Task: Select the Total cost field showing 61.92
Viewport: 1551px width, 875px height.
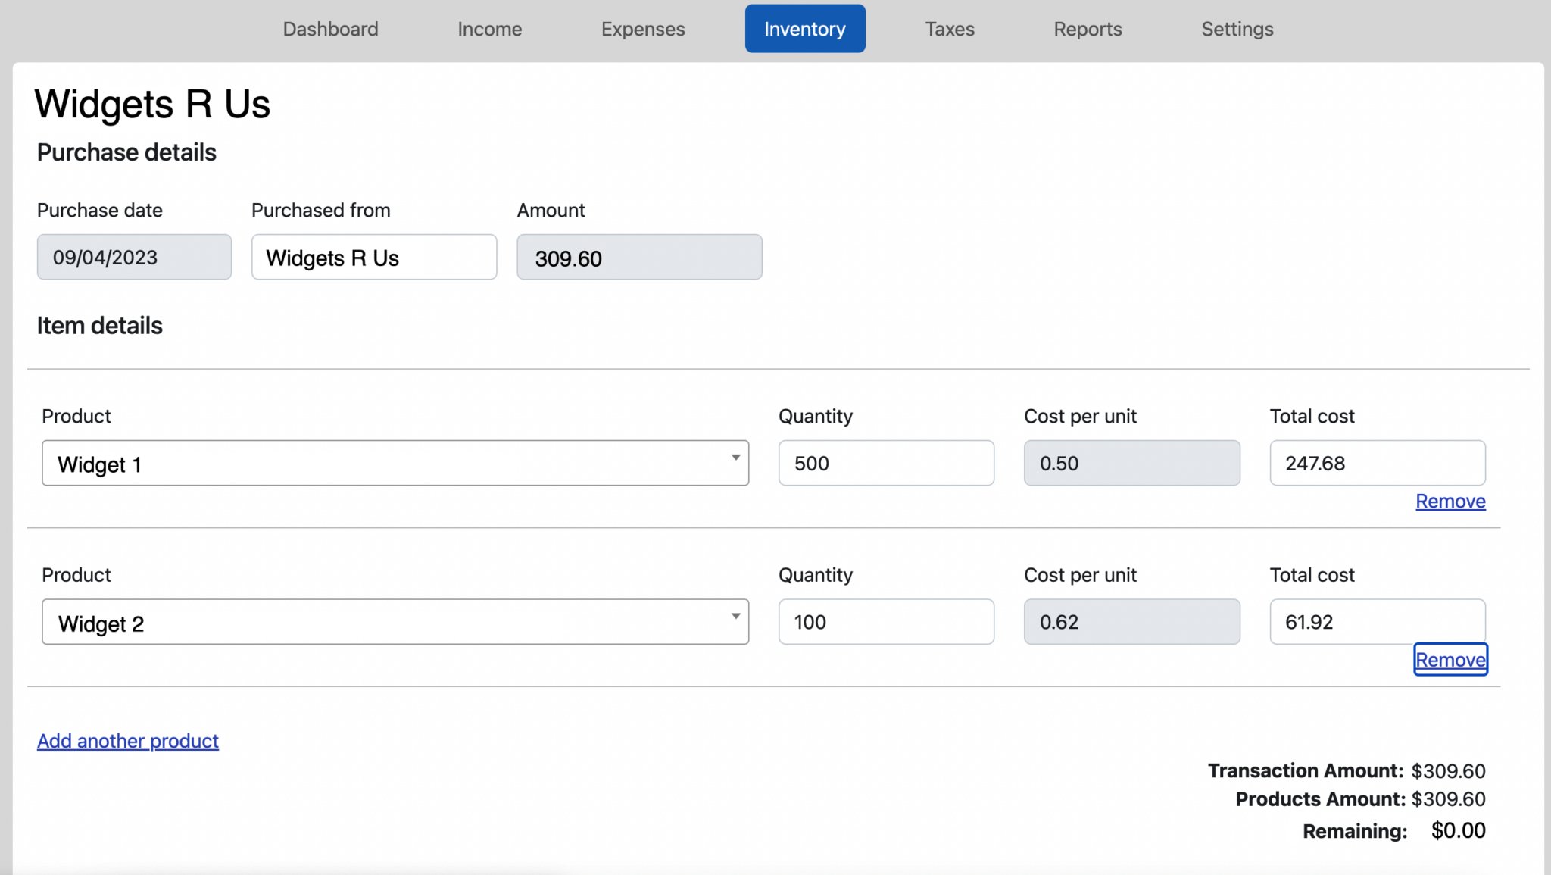Action: point(1376,621)
